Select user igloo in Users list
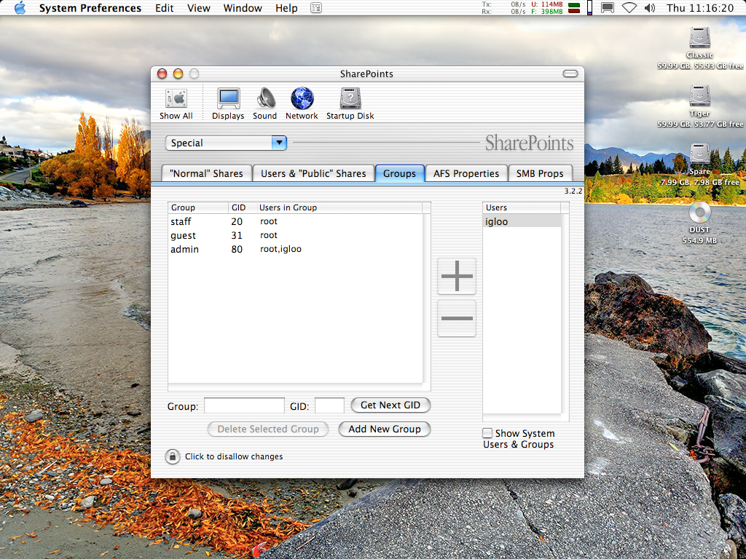Viewport: 746px width, 559px height. (x=522, y=221)
